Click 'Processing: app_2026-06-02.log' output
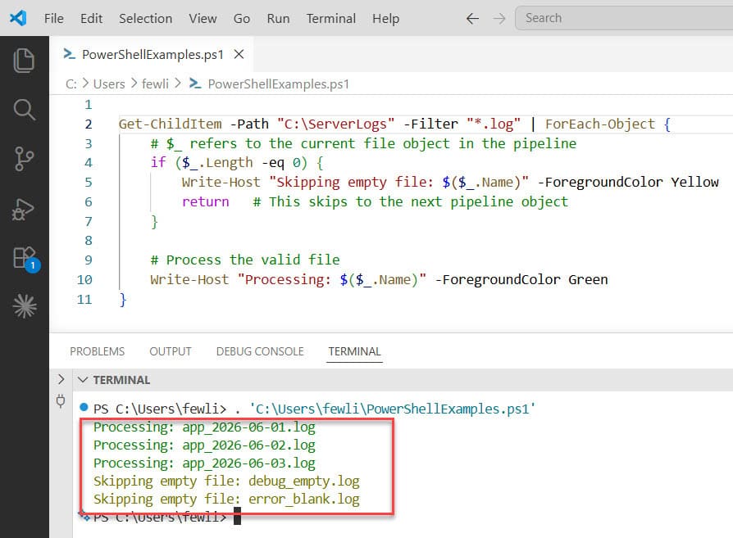This screenshot has height=538, width=733. tap(204, 445)
